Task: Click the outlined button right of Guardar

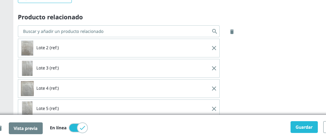Action: pyautogui.click(x=324, y=127)
